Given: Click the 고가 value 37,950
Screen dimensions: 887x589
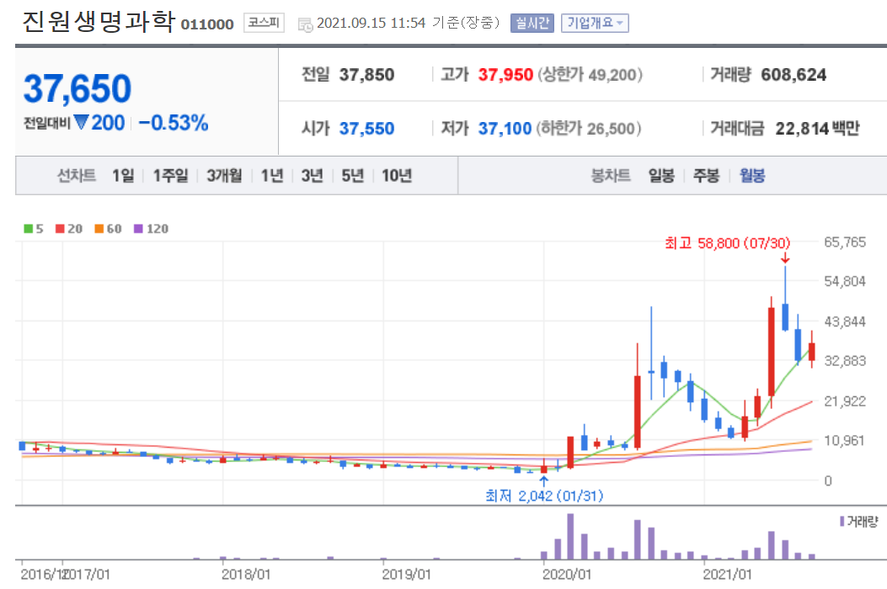Looking at the screenshot, I should 505,75.
